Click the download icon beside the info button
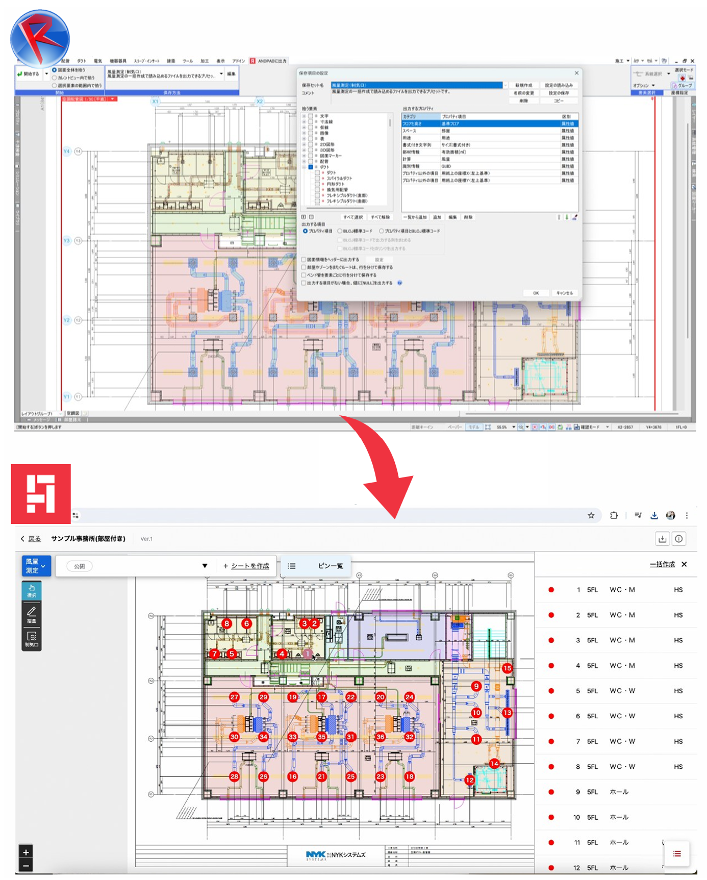Viewport: 707px width, 880px height. click(x=662, y=539)
